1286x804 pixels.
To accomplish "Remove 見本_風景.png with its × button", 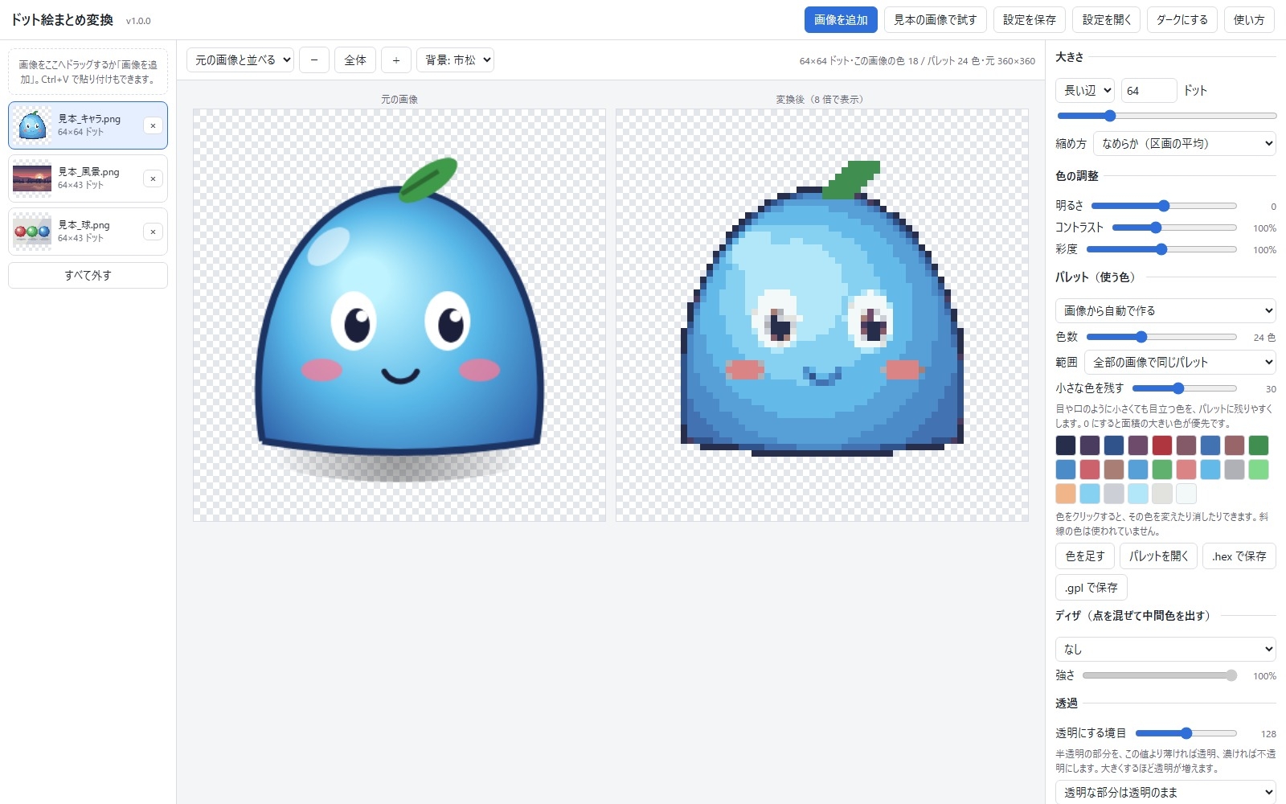I will click(153, 178).
